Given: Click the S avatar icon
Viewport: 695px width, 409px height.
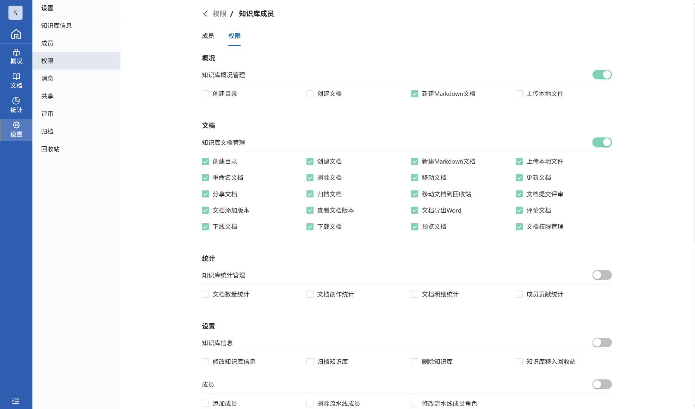Looking at the screenshot, I should click(15, 13).
